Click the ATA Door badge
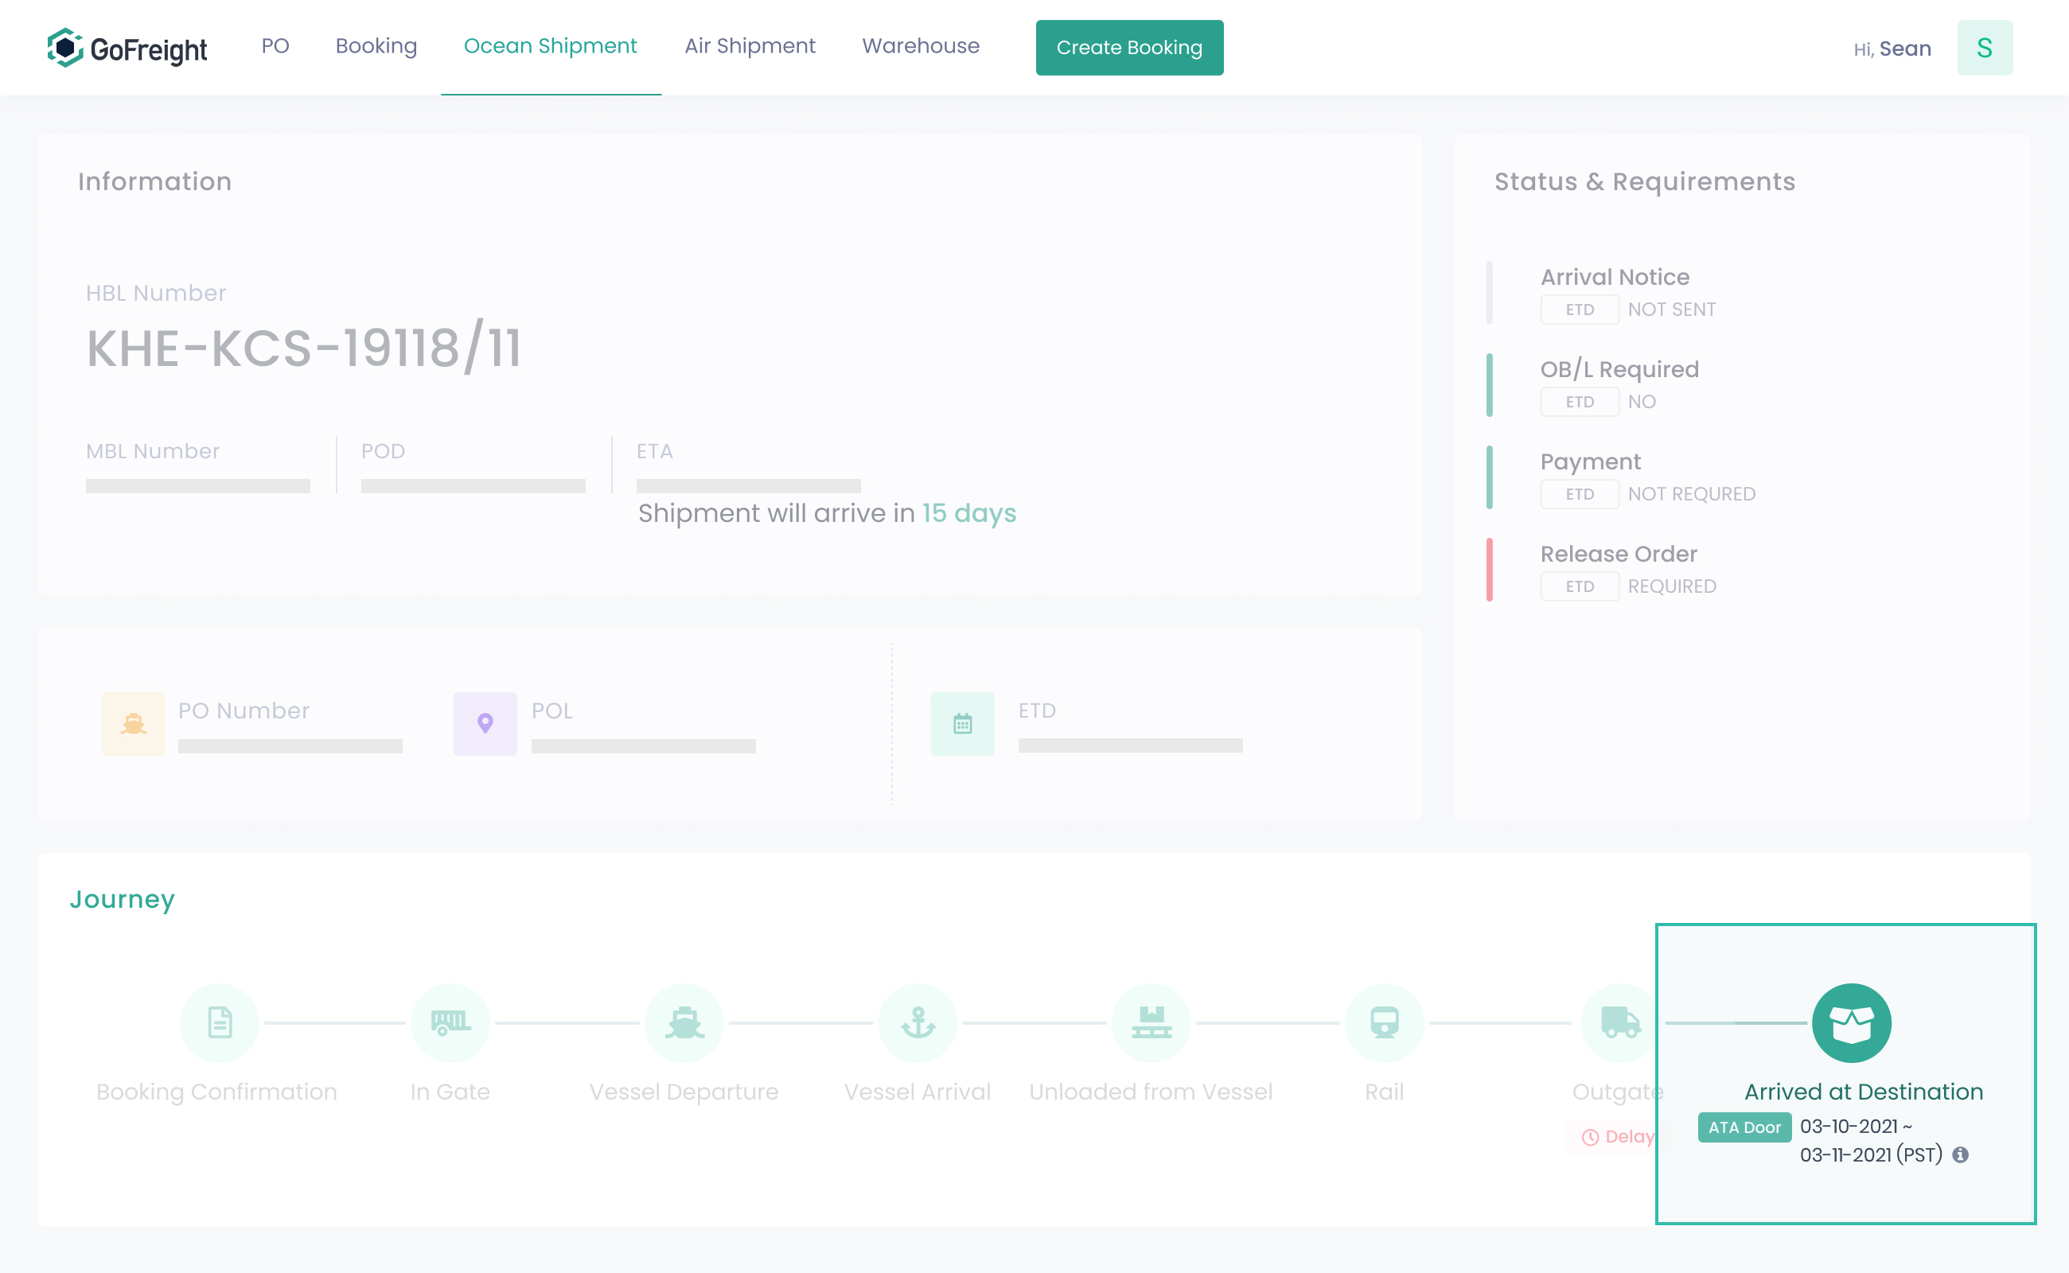The width and height of the screenshot is (2069, 1273). coord(1744,1127)
